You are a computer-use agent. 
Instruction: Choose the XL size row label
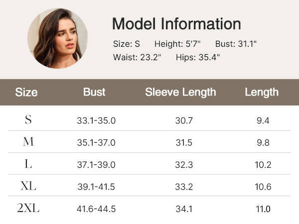[x=28, y=186]
